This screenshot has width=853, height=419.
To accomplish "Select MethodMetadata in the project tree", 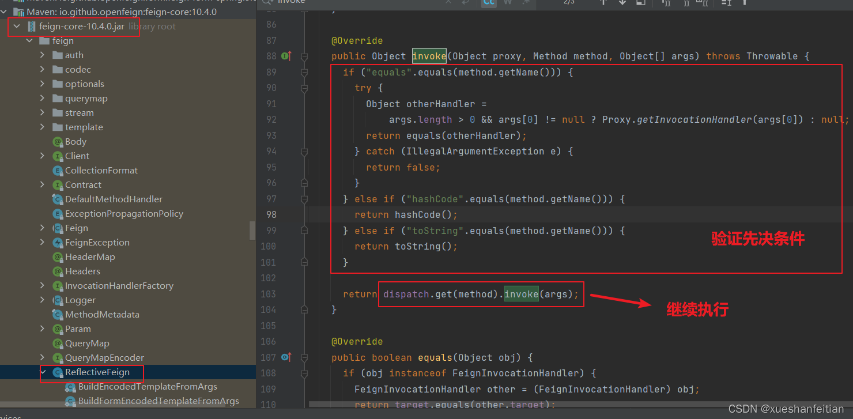I will coord(102,315).
